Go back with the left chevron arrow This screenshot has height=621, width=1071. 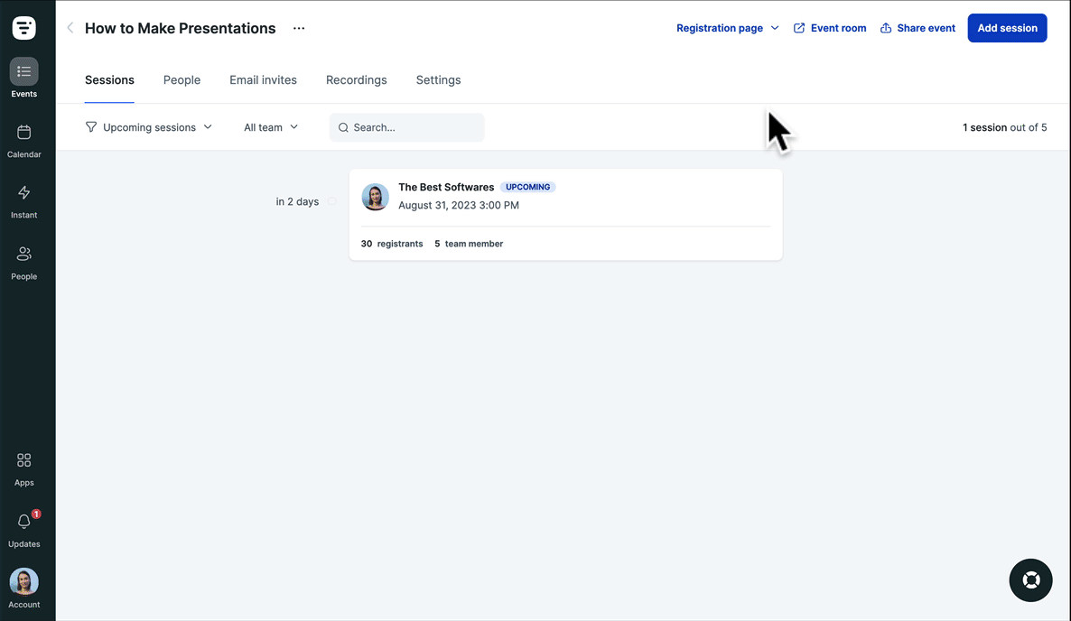pos(70,28)
